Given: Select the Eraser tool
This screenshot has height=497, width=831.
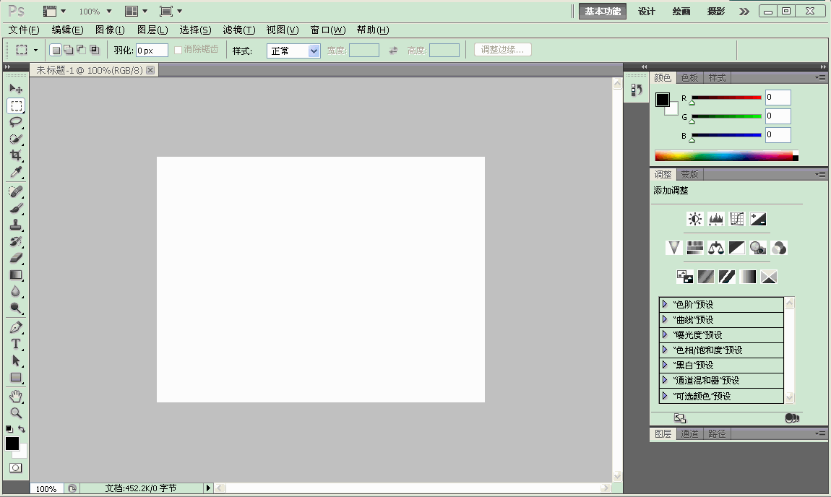Looking at the screenshot, I should (16, 258).
